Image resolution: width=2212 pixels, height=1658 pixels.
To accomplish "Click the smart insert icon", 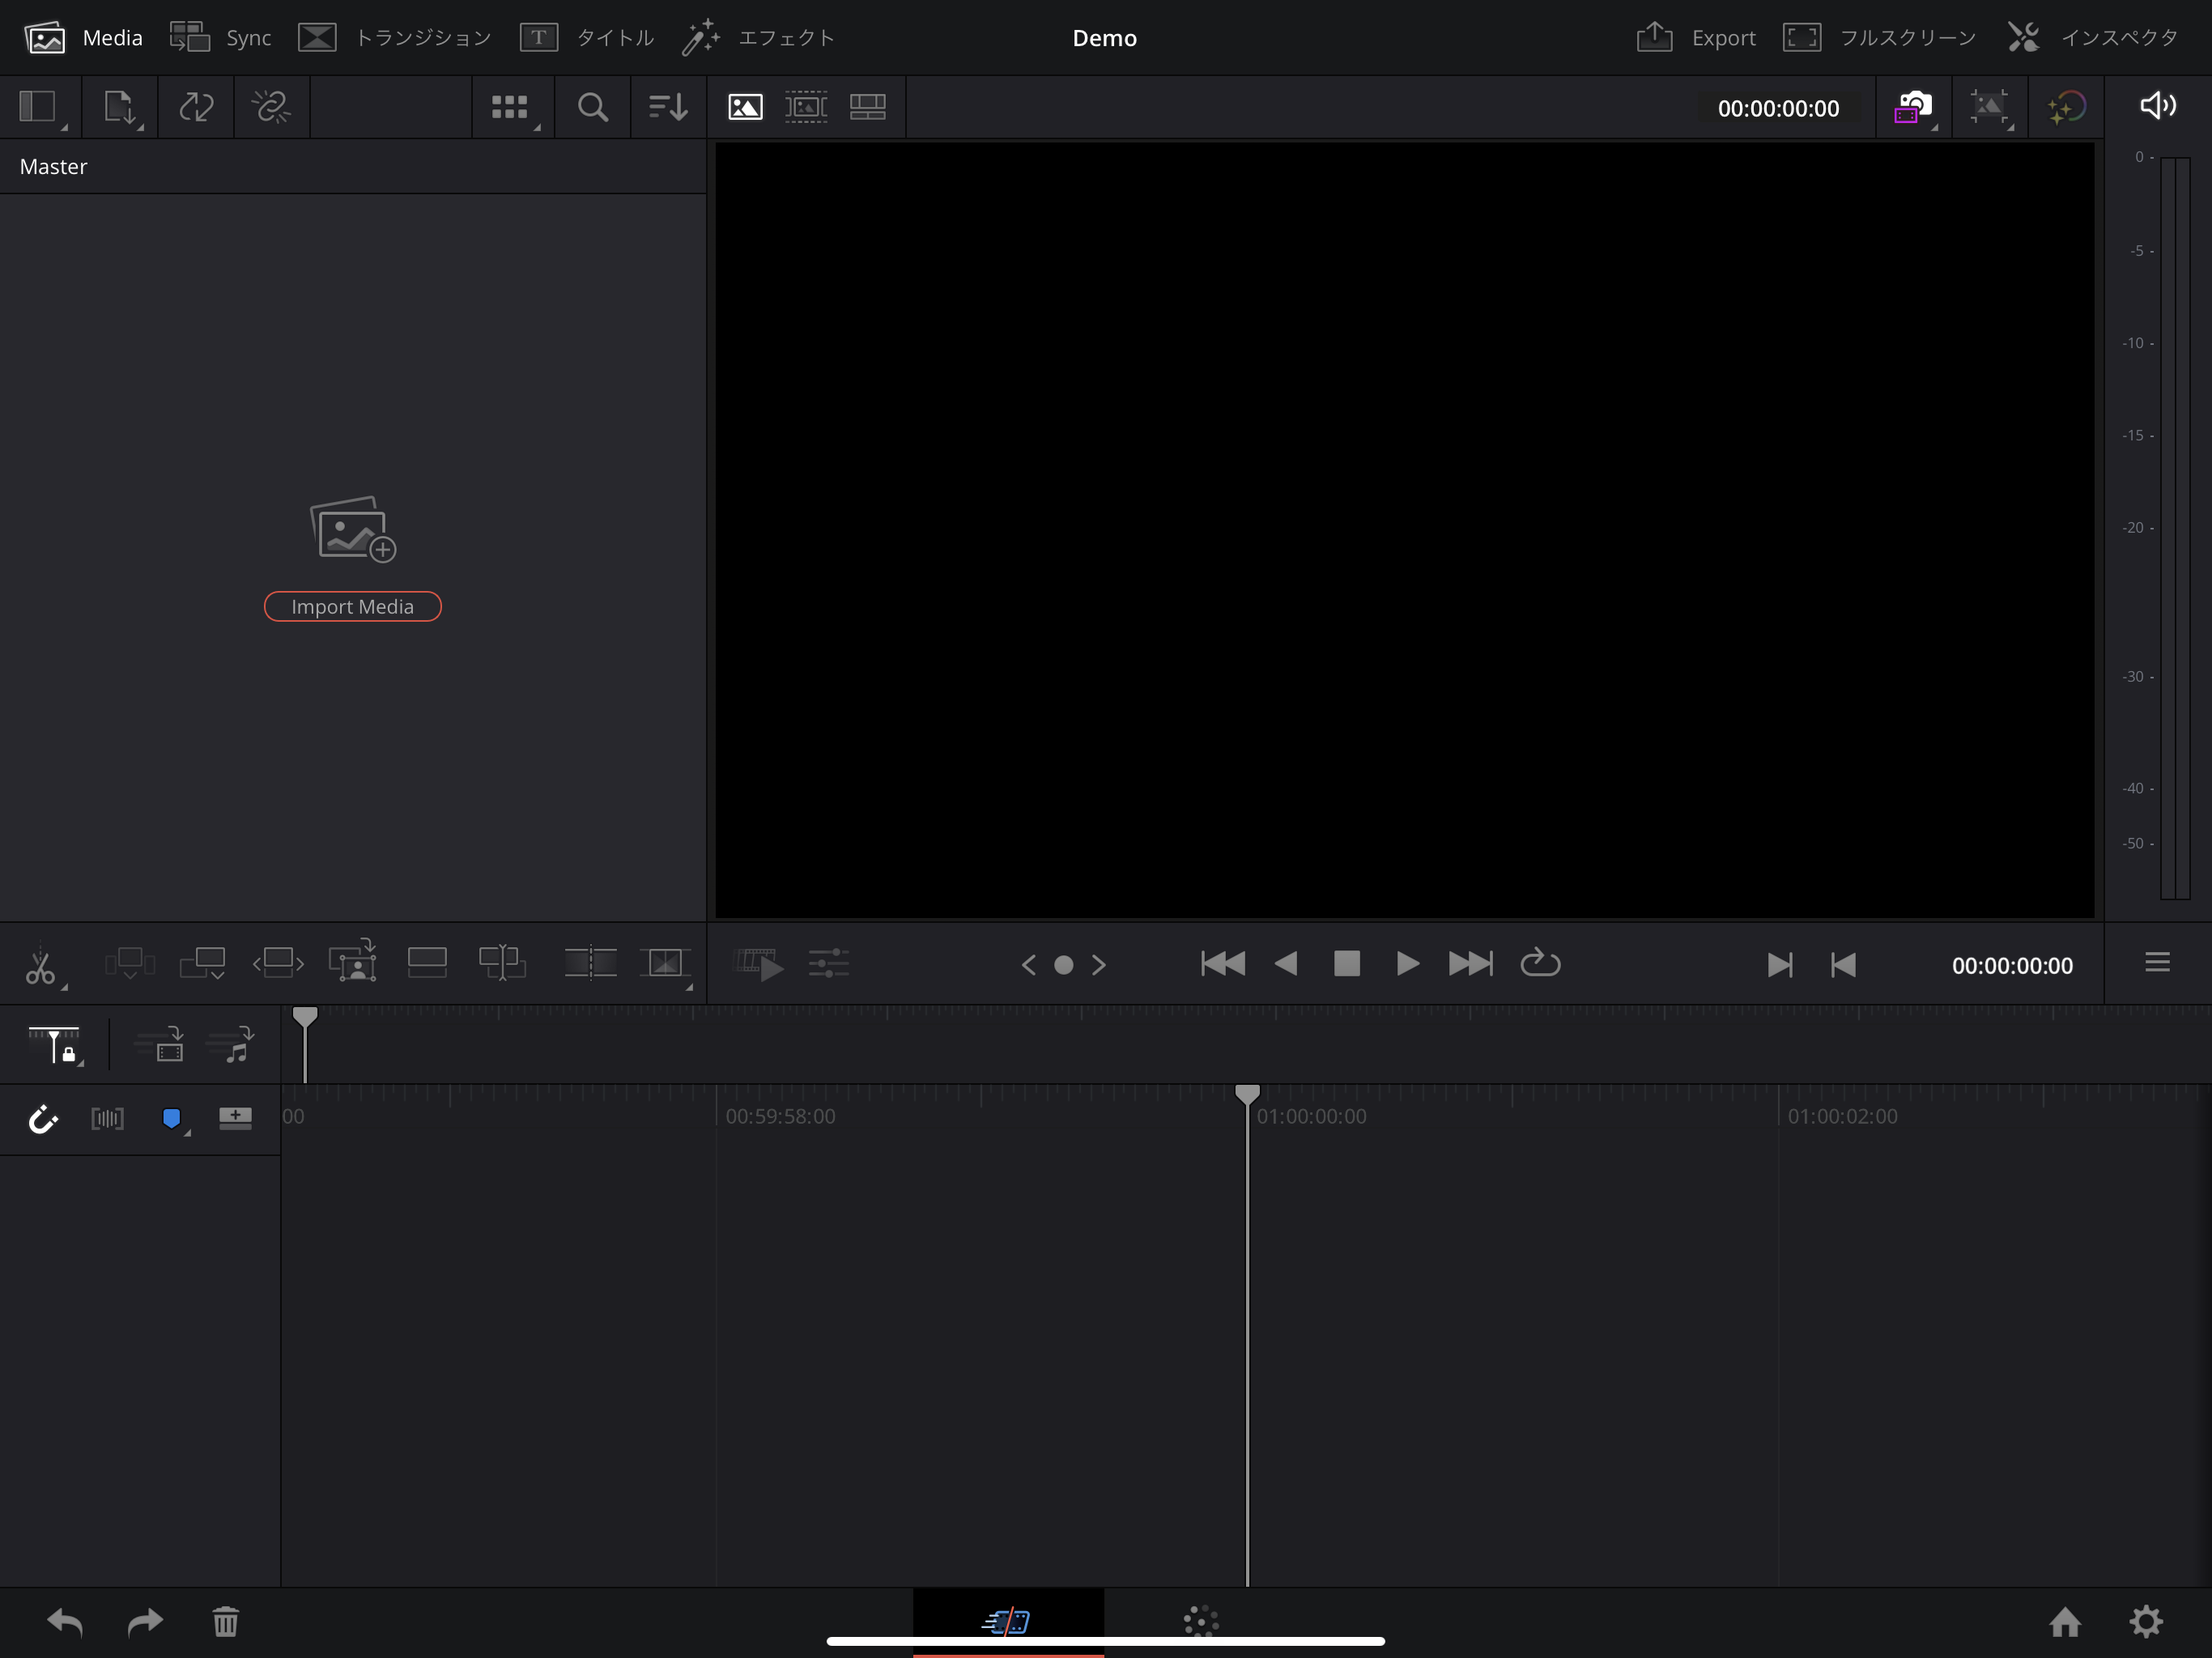I will tap(130, 963).
